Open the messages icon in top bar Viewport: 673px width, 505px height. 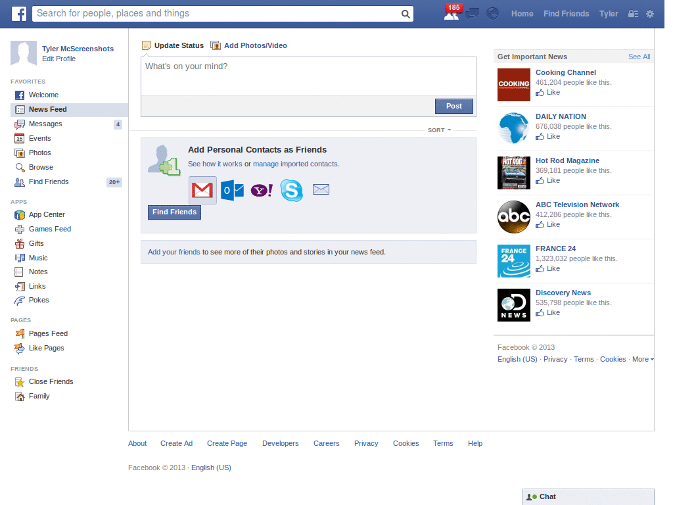click(x=472, y=14)
